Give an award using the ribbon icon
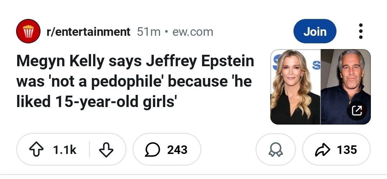 pyautogui.click(x=276, y=150)
